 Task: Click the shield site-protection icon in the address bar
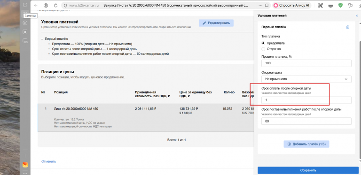click(x=65, y=6)
